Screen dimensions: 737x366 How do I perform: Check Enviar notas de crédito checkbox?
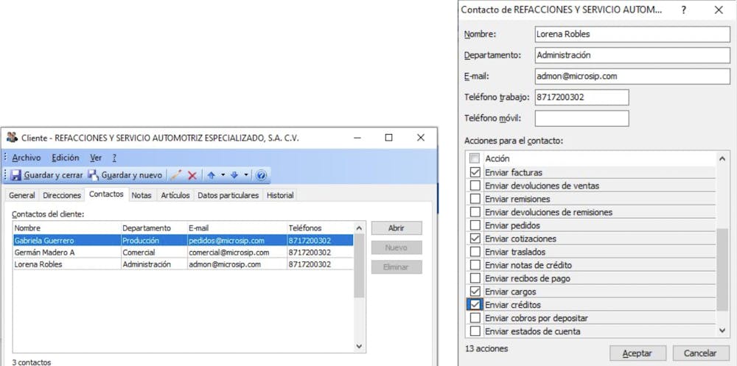tap(475, 265)
